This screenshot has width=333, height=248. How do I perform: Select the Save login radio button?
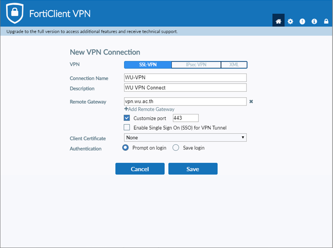coord(176,148)
